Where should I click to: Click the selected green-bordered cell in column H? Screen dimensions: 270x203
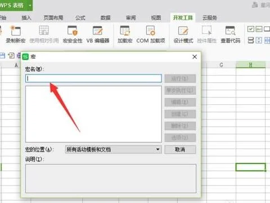click(250, 167)
